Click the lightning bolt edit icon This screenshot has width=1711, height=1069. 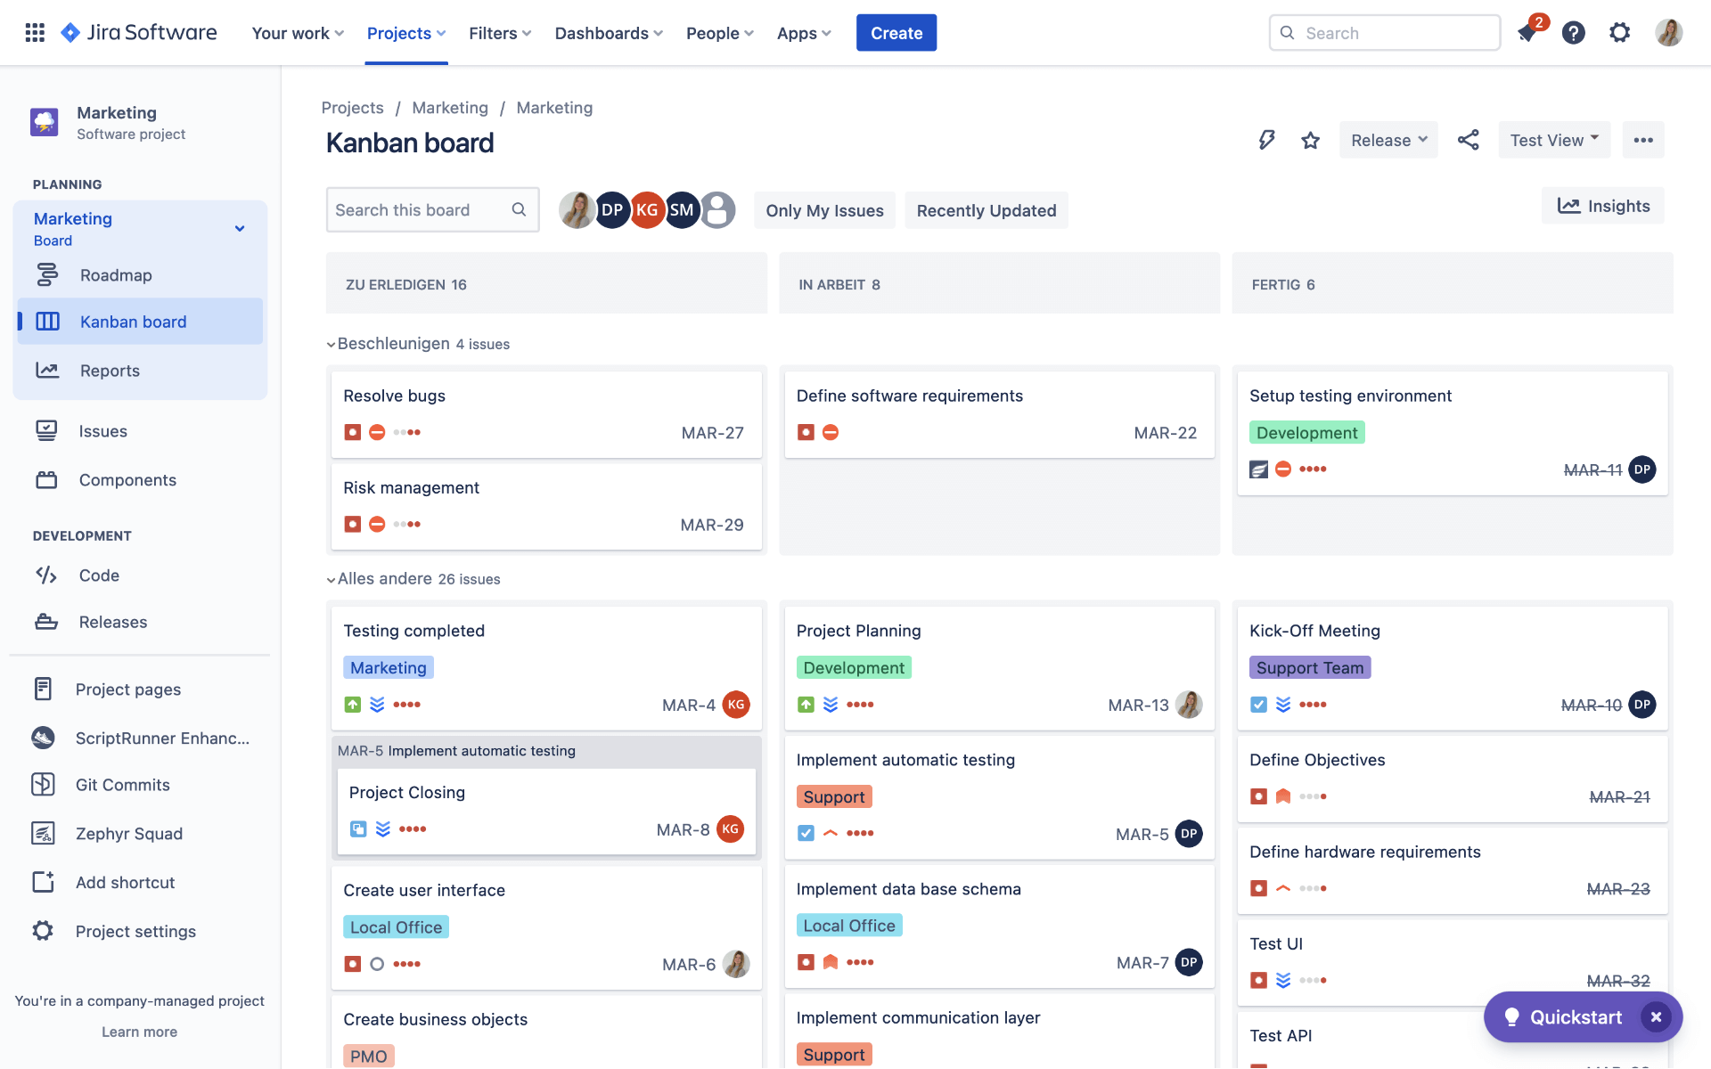click(1267, 139)
